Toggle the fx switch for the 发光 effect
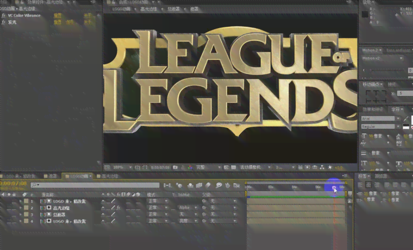The width and height of the screenshot is (413, 250). point(4,22)
